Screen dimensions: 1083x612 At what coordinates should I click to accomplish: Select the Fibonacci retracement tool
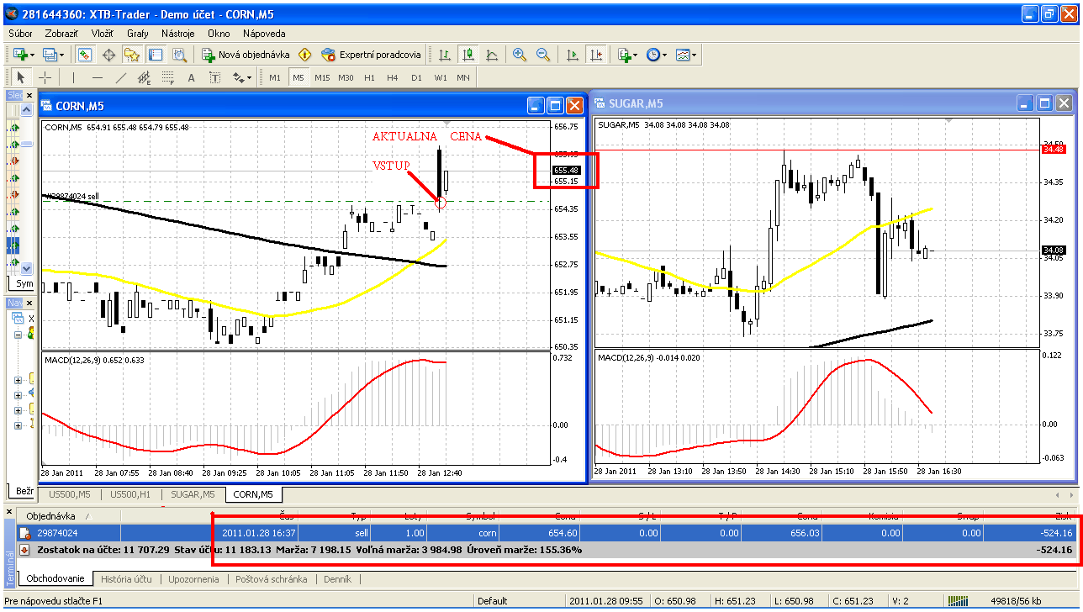point(168,77)
